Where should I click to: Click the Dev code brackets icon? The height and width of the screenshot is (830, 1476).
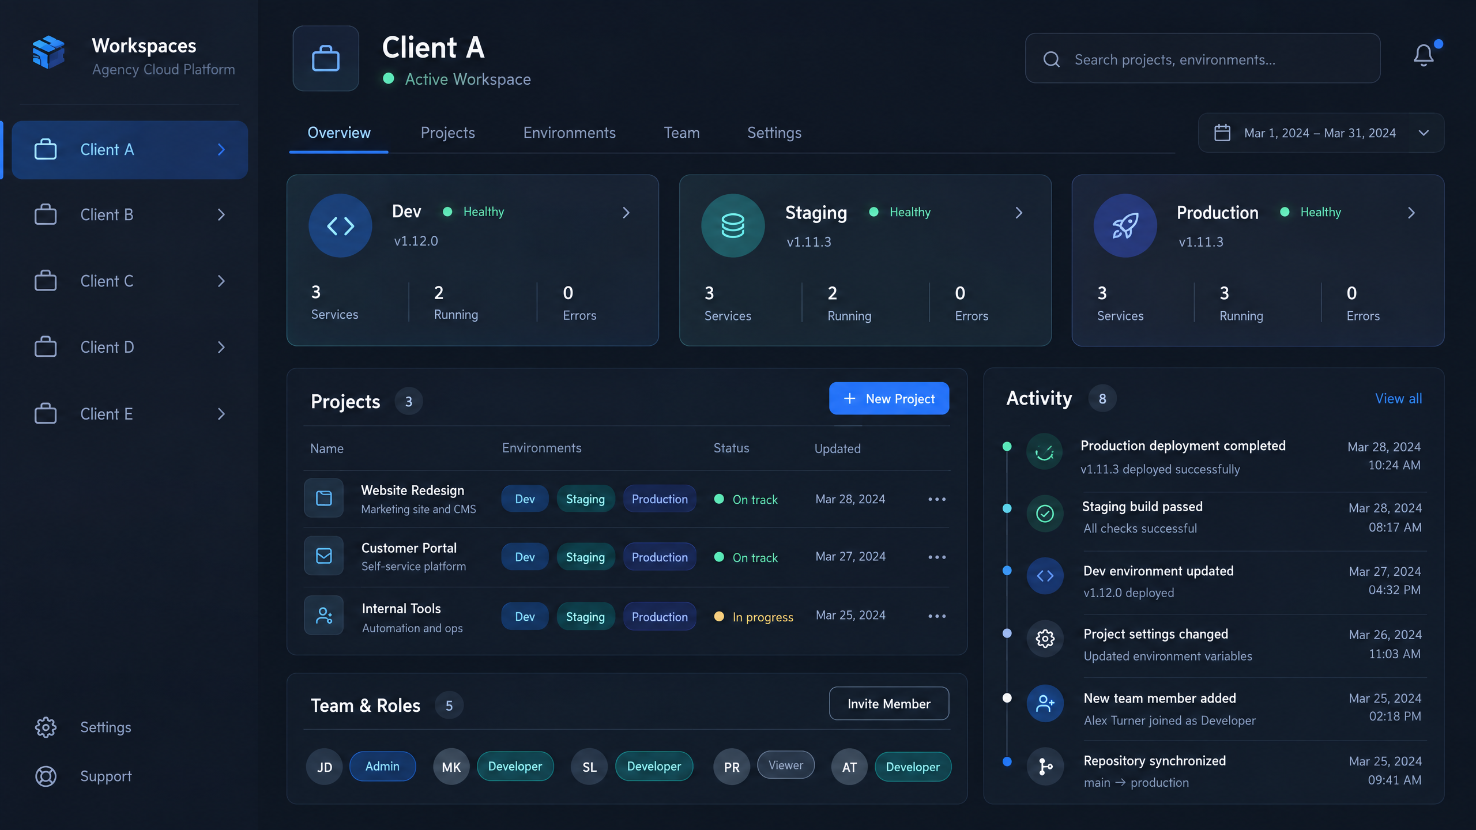tap(340, 225)
